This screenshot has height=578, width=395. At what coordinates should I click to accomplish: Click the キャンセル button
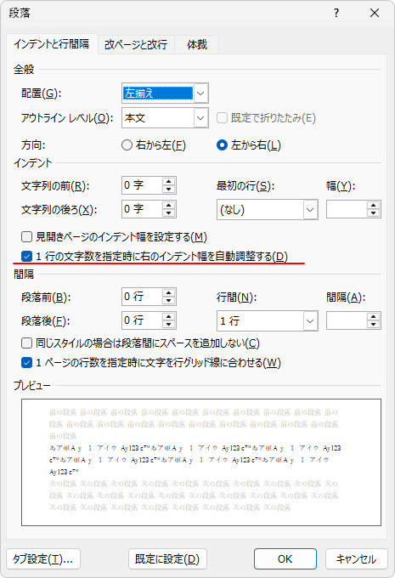click(x=356, y=558)
